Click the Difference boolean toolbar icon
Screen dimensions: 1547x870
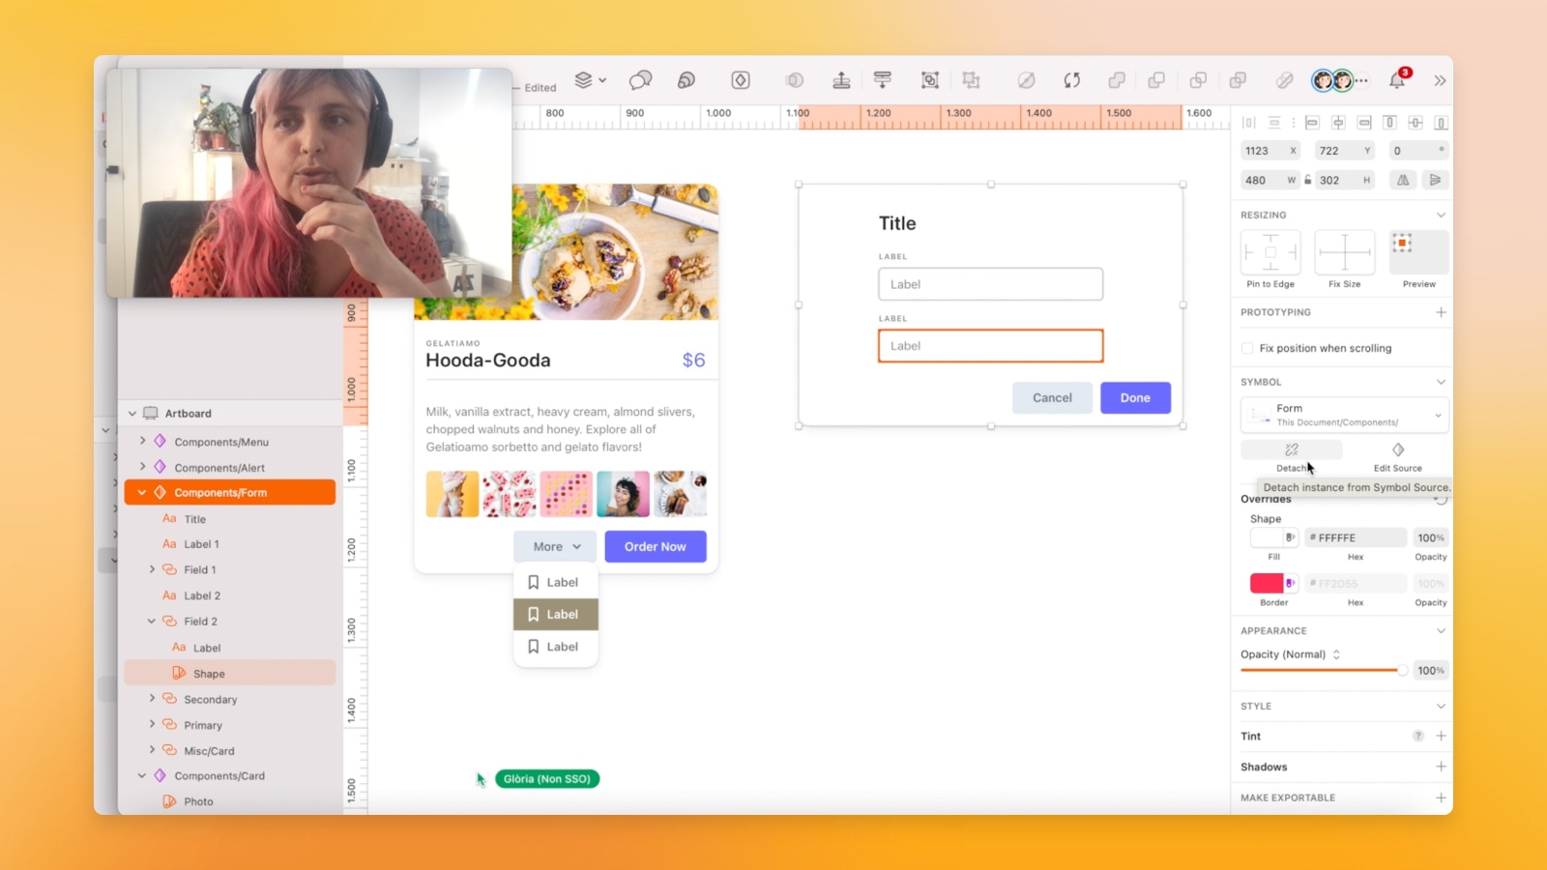(1238, 80)
